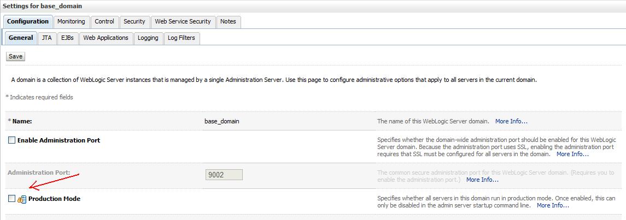Switch to the Monitoring tab
This screenshot has width=626, height=220.
click(x=71, y=21)
